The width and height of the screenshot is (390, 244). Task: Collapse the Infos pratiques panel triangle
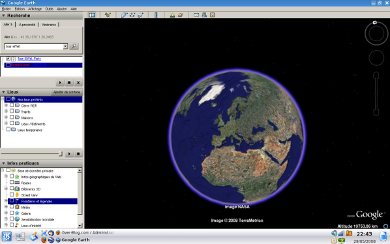[3, 163]
